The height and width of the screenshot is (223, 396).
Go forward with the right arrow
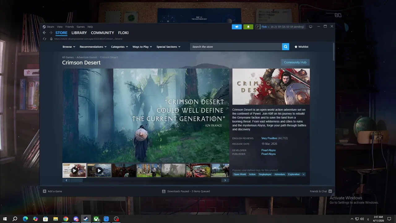(51, 33)
